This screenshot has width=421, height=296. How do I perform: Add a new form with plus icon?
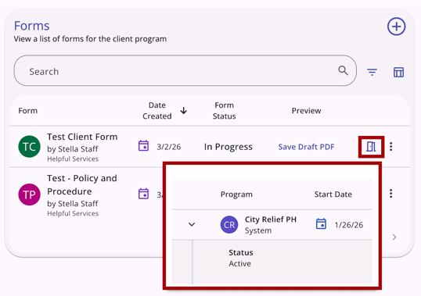[x=396, y=27]
